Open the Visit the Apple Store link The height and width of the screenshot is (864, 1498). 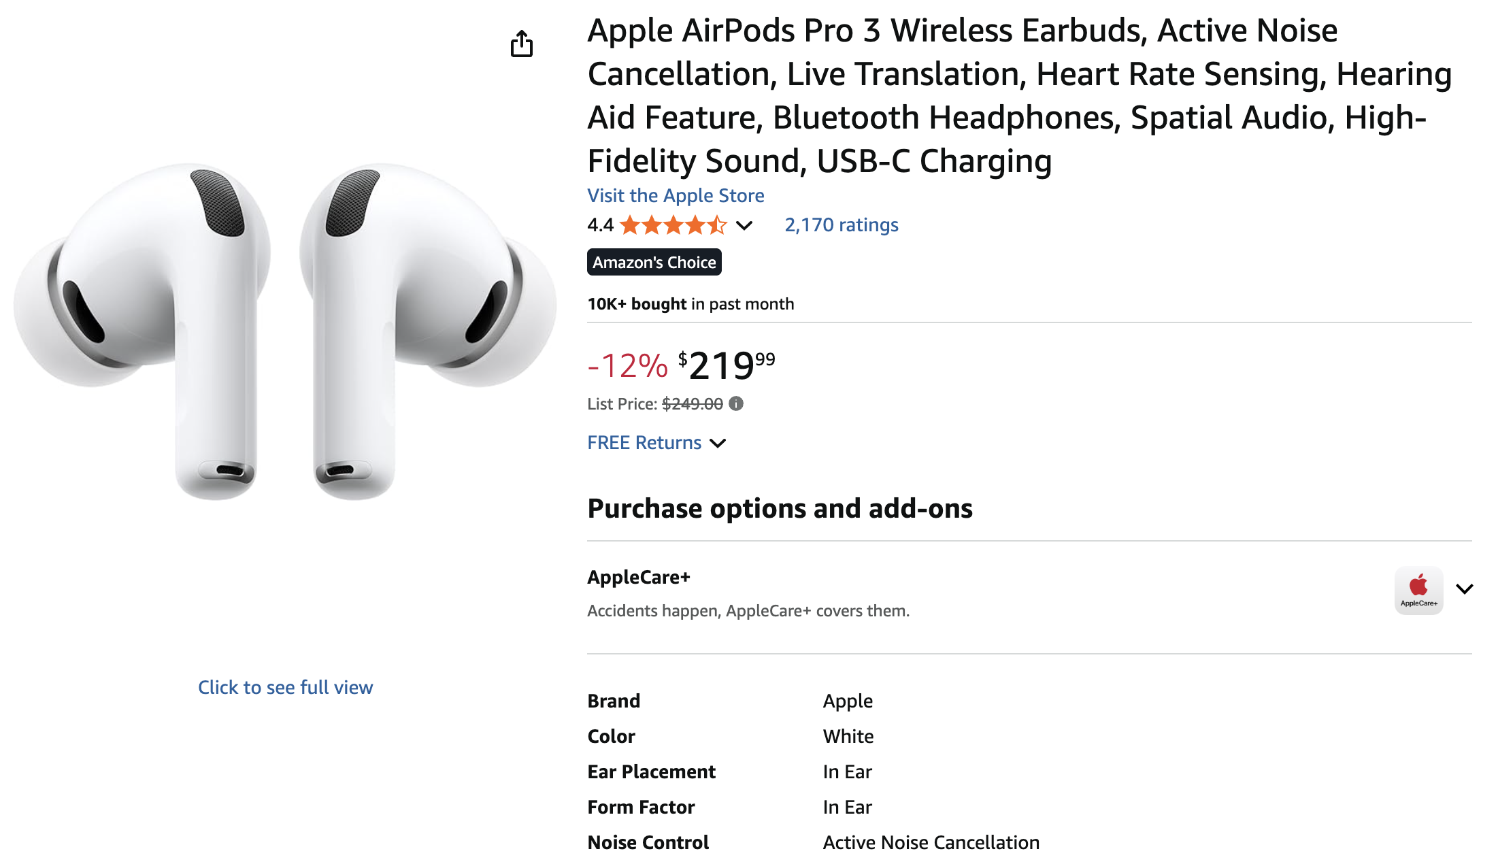coord(676,195)
